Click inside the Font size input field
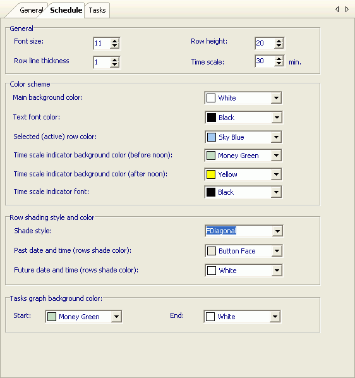 pos(102,44)
